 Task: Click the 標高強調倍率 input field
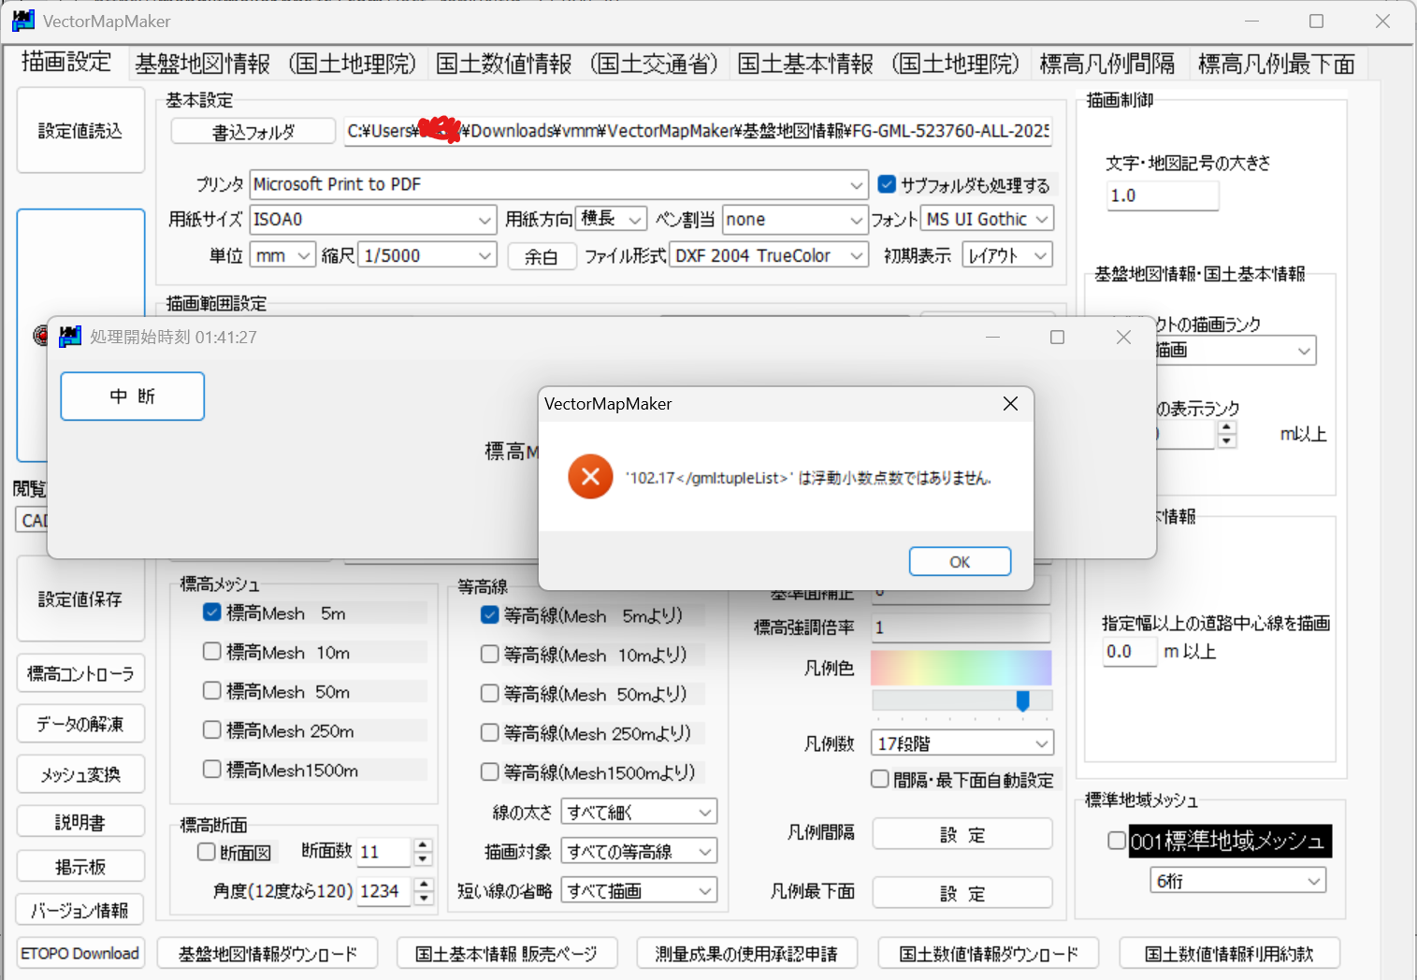961,627
